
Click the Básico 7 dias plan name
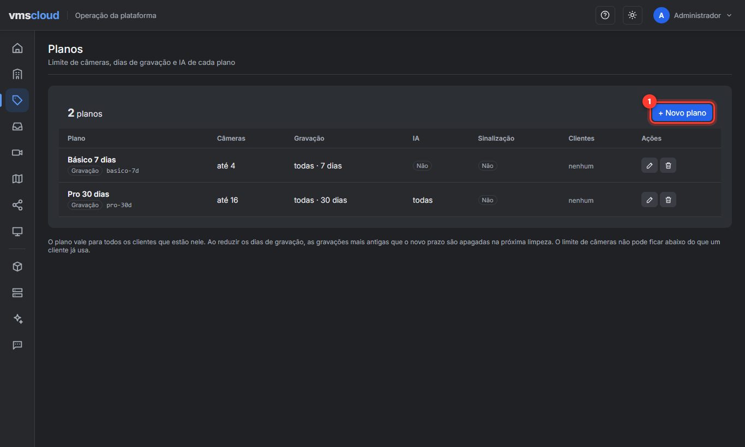[x=92, y=160]
